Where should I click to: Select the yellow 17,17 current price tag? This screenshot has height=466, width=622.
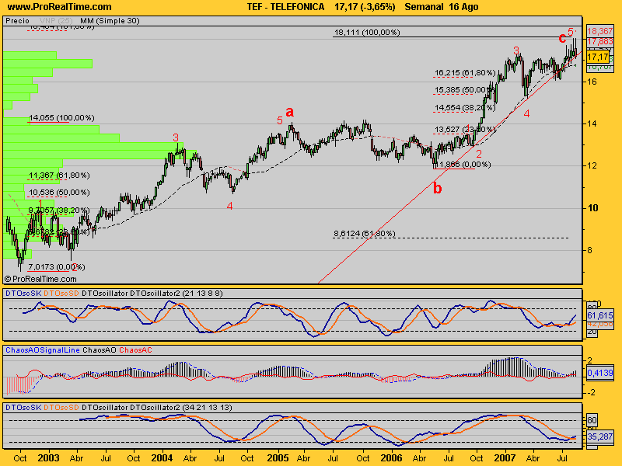597,57
